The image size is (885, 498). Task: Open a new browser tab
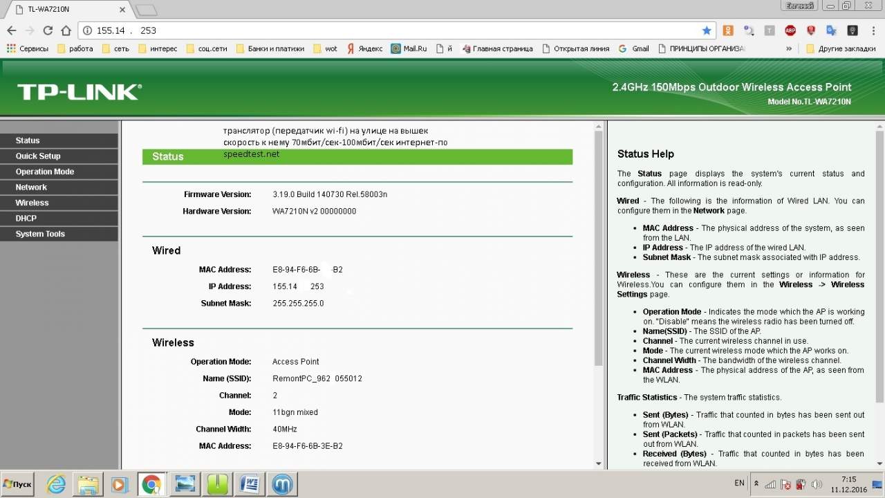point(146,10)
